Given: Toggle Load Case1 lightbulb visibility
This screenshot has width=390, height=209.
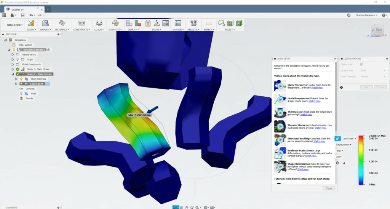Looking at the screenshot, I should [21, 84].
